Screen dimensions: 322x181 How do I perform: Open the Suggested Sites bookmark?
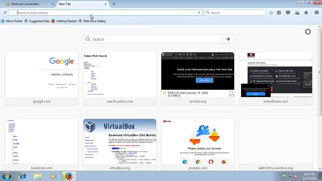(x=37, y=21)
